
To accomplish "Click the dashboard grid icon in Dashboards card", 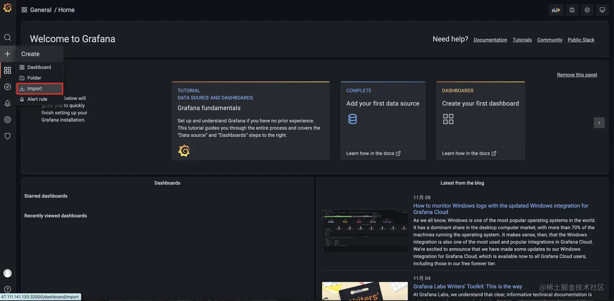I will pos(448,119).
